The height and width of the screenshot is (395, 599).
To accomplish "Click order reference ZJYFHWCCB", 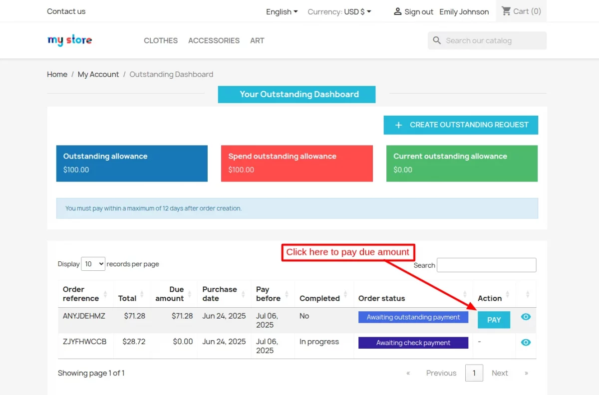I will click(x=84, y=342).
